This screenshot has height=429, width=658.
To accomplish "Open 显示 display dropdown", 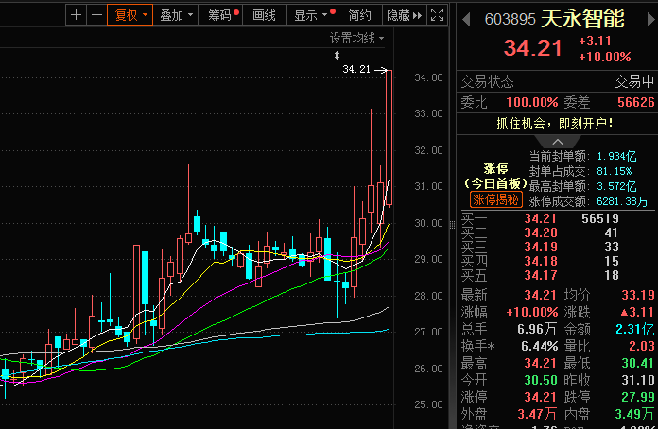I will click(x=312, y=15).
